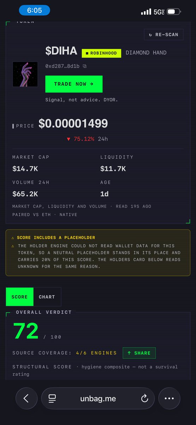
Task: Switch to the CHART tab
Action: coord(47,297)
